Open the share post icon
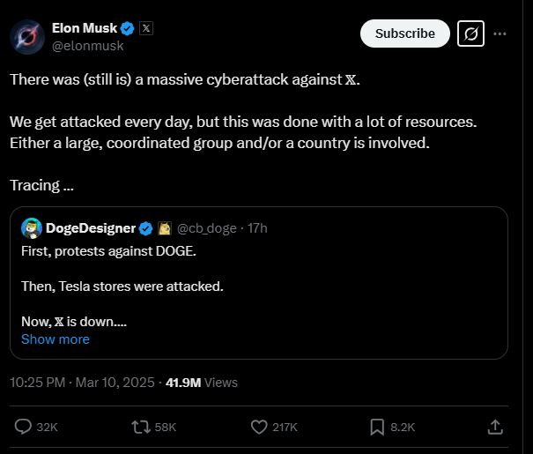The height and width of the screenshot is (454, 533). (x=495, y=427)
